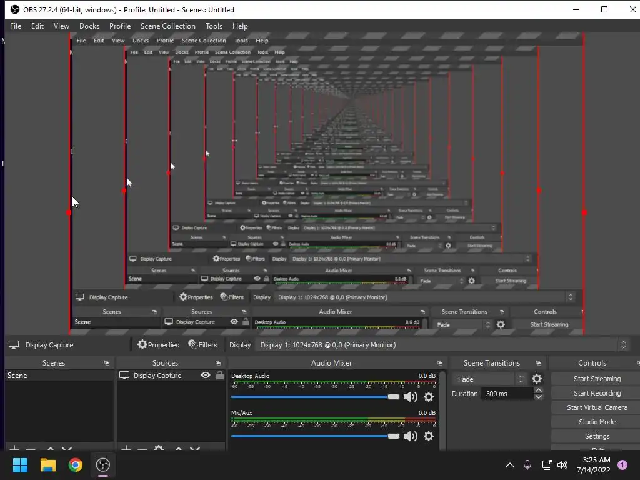This screenshot has height=480, width=640.
Task: Open the Edit menu
Action: [37, 26]
